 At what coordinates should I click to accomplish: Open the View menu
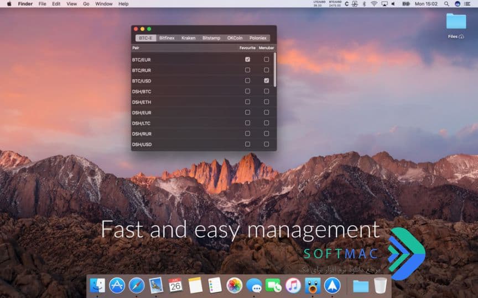(x=71, y=4)
